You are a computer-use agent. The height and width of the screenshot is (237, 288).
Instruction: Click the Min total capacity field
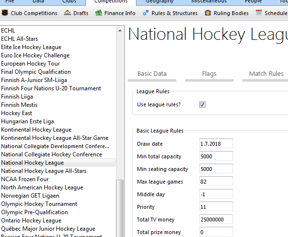216,156
